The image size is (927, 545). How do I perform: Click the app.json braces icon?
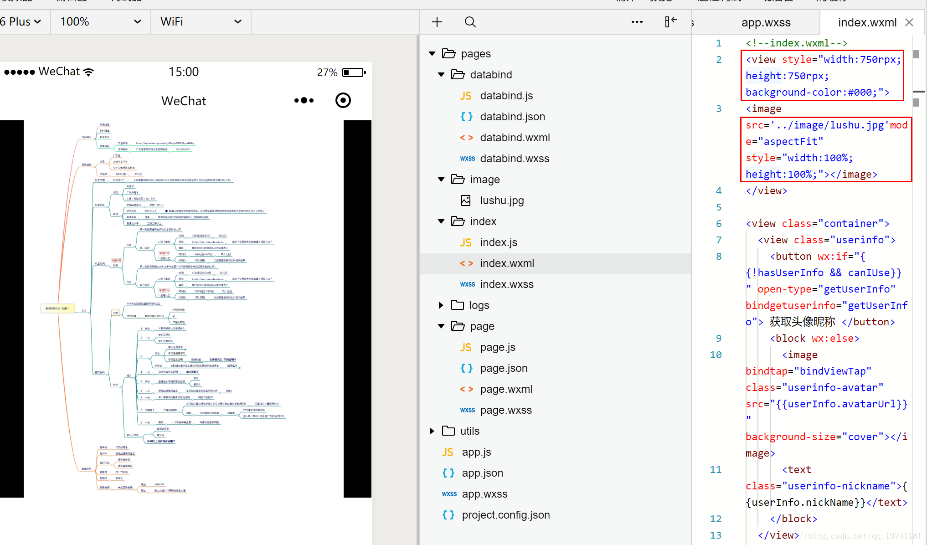448,473
